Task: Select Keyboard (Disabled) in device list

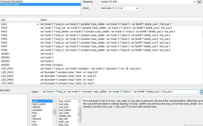Action: [x=11, y=2]
